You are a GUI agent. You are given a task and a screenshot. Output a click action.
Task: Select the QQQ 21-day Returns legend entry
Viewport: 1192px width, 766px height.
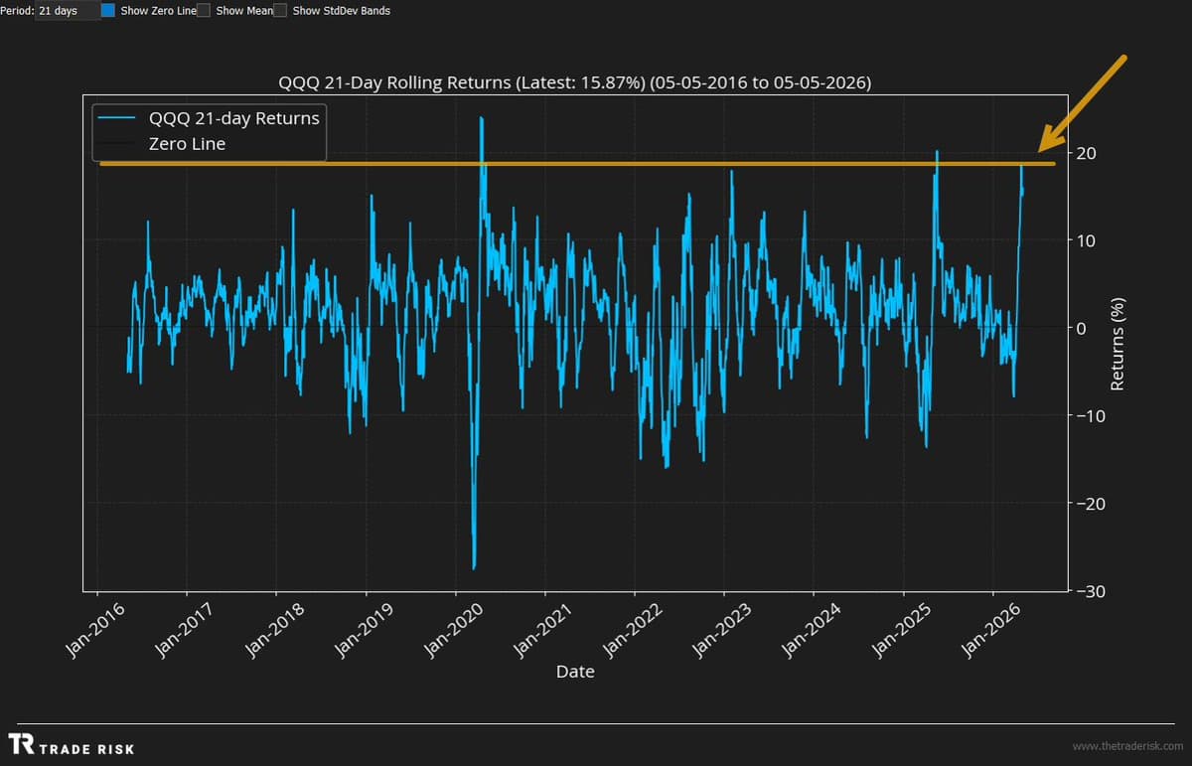(209, 118)
